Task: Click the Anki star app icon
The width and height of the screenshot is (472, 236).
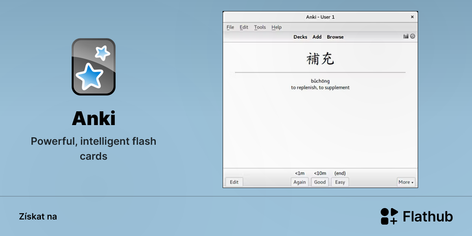Action: (x=94, y=67)
